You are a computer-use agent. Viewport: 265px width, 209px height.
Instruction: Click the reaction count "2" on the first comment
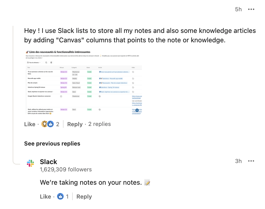(x=58, y=124)
